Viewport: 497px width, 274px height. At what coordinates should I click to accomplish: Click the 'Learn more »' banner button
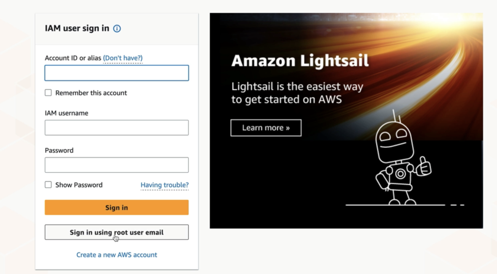(x=266, y=128)
